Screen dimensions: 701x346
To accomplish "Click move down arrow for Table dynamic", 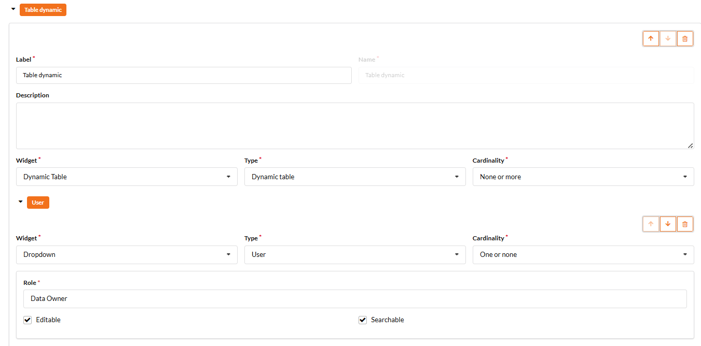I will 668,39.
